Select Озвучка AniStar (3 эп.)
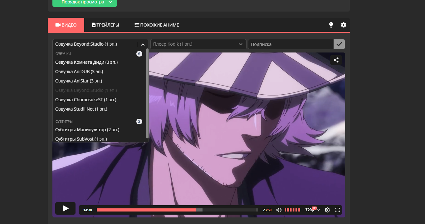 click(99, 81)
